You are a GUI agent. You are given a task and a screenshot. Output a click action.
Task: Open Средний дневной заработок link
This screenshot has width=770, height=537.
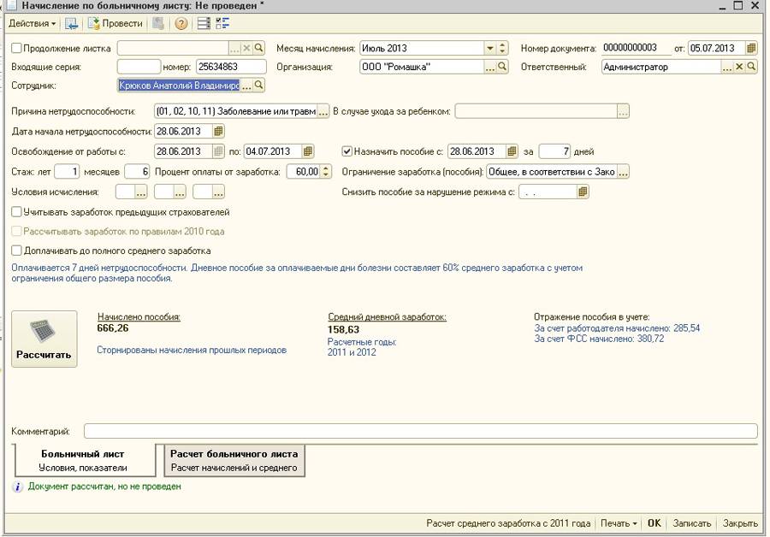[x=387, y=317]
